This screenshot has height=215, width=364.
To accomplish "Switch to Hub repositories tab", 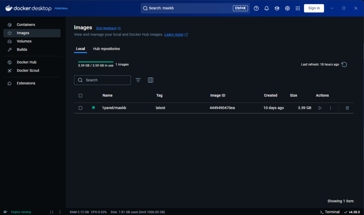I will point(107,49).
